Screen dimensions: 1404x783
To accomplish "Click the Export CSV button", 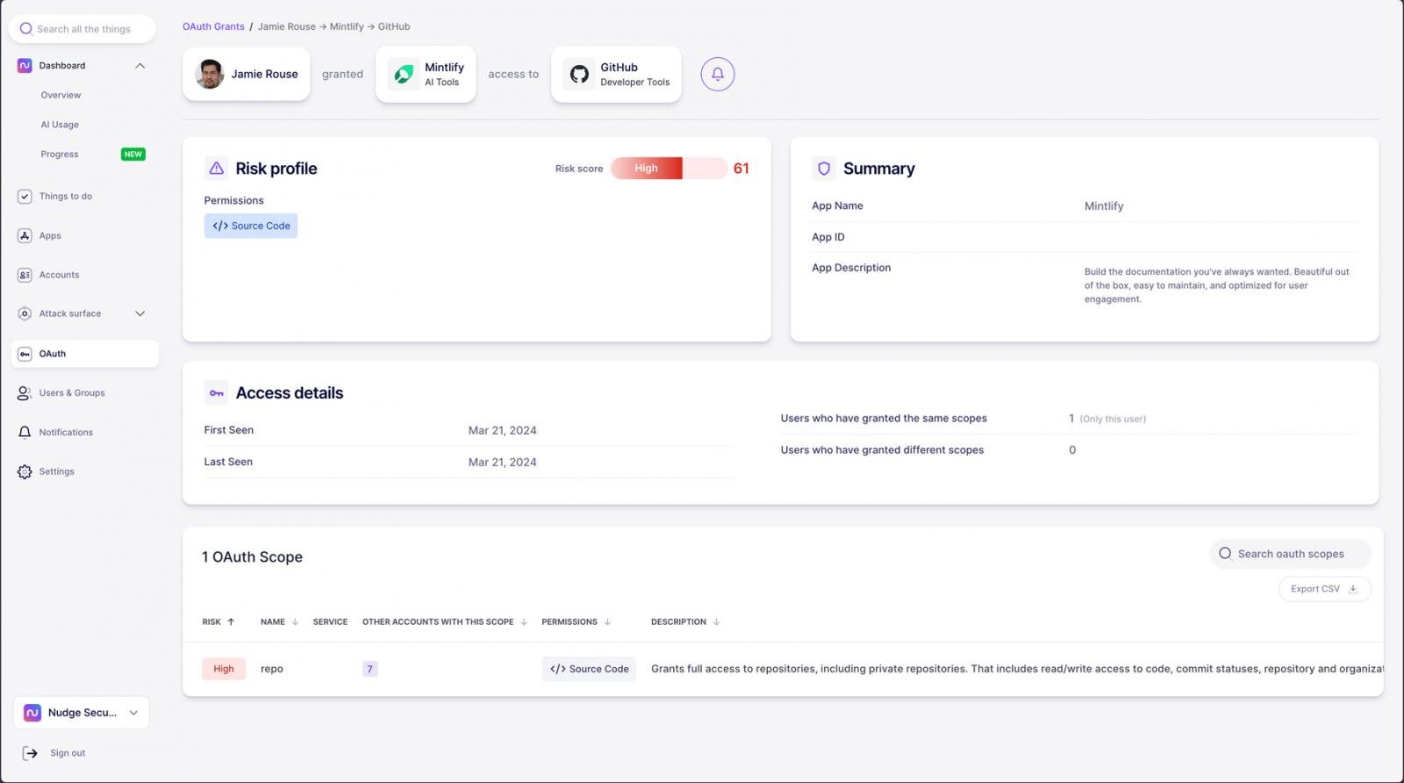I will coord(1324,589).
